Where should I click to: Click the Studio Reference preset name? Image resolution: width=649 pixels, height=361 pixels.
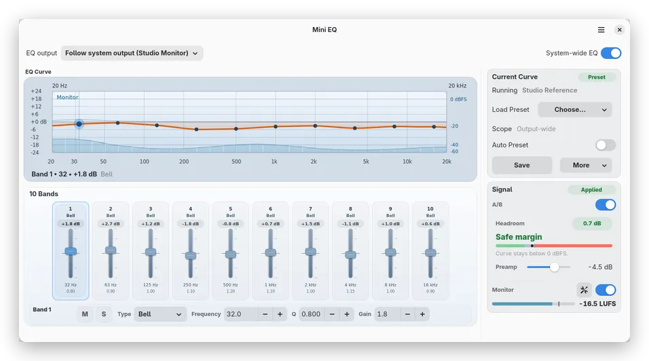pyautogui.click(x=549, y=90)
